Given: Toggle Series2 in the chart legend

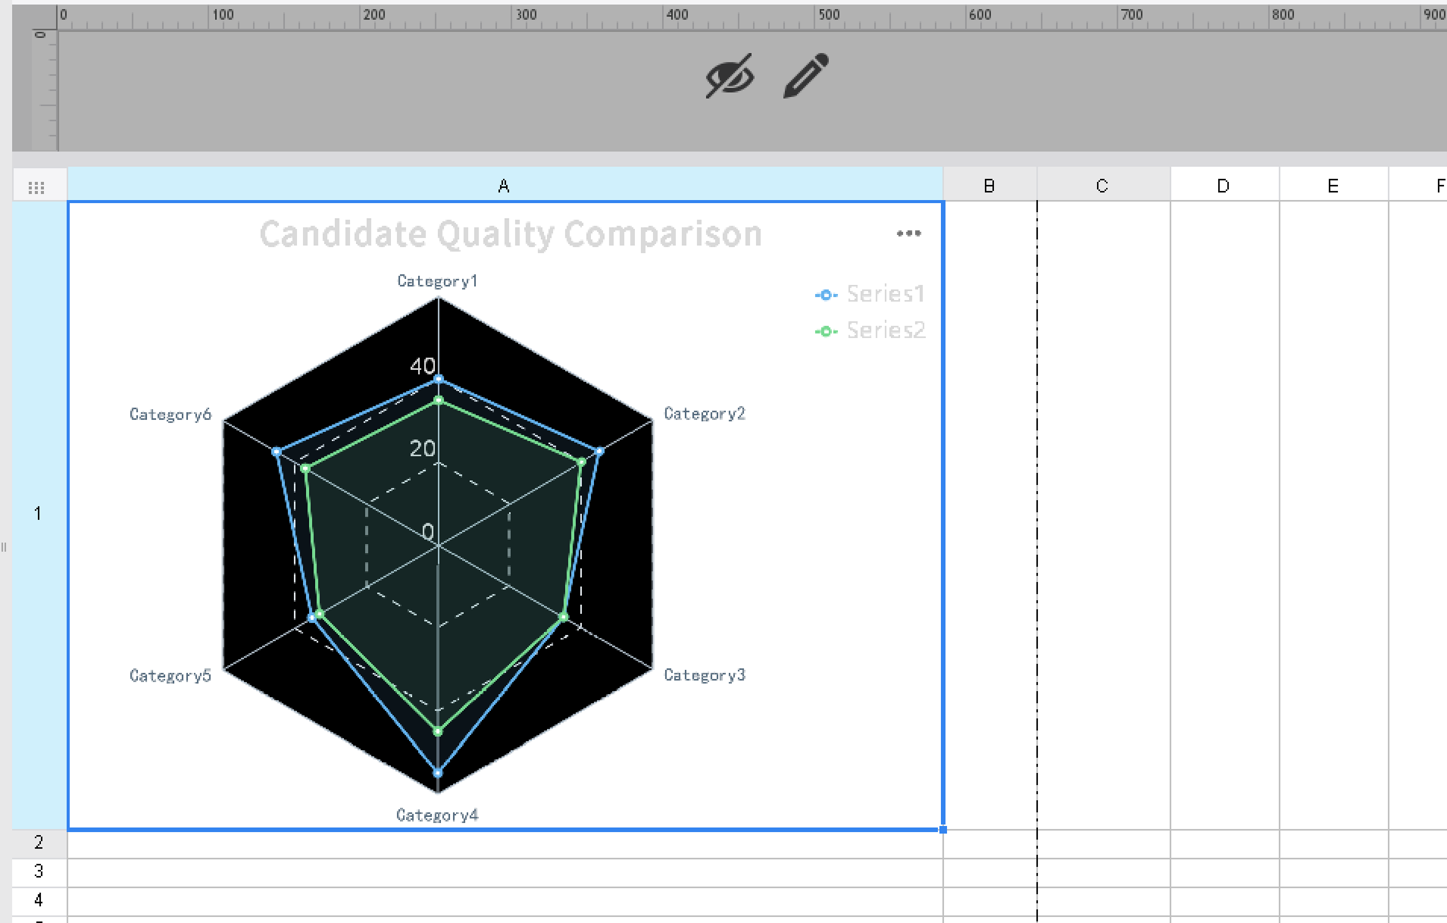Looking at the screenshot, I should 870,330.
